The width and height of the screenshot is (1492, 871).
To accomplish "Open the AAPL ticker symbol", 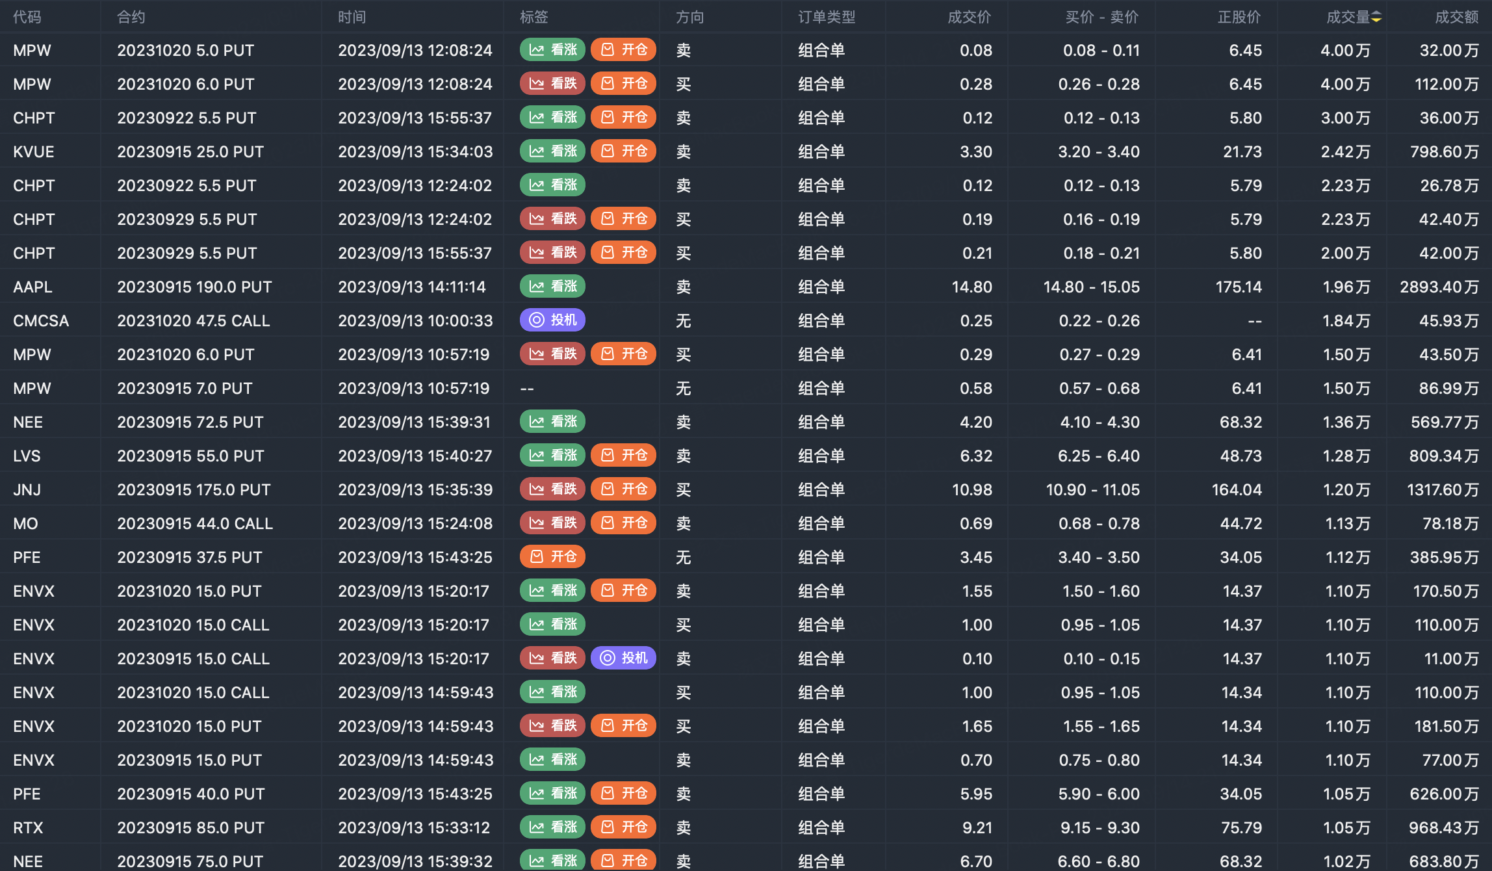I will tap(32, 287).
